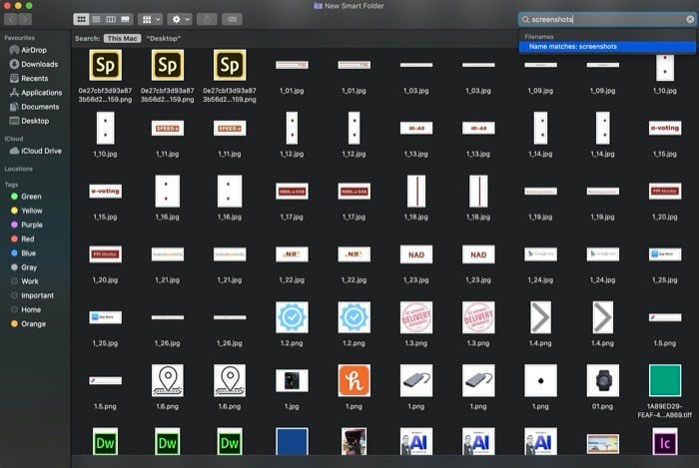Click the iCloud sidebar heading
This screenshot has height=468, width=699.
tap(13, 139)
